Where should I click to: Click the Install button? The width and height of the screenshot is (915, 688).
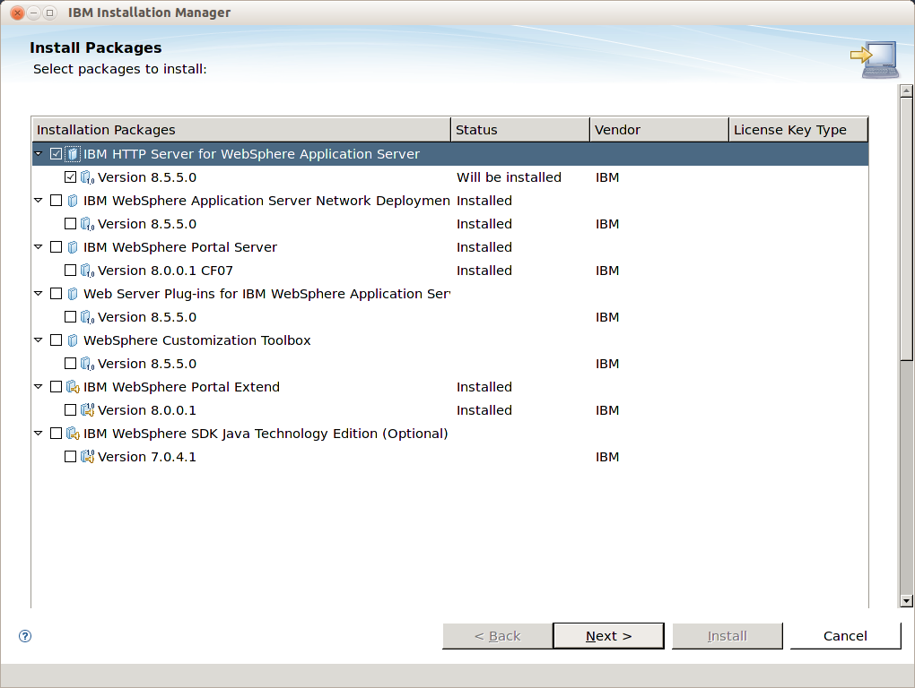coord(728,635)
